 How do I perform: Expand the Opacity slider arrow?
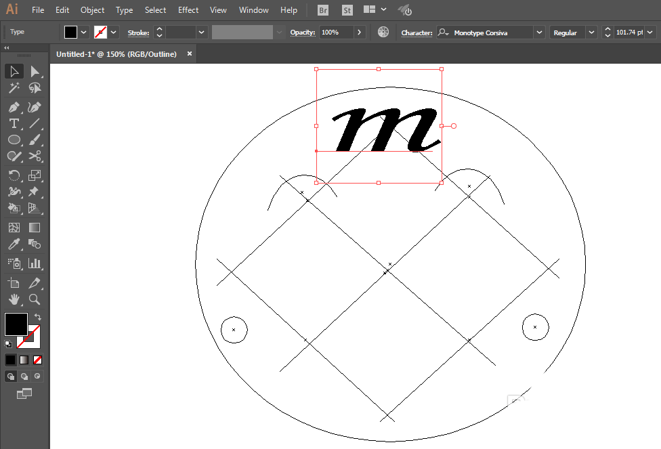(359, 32)
